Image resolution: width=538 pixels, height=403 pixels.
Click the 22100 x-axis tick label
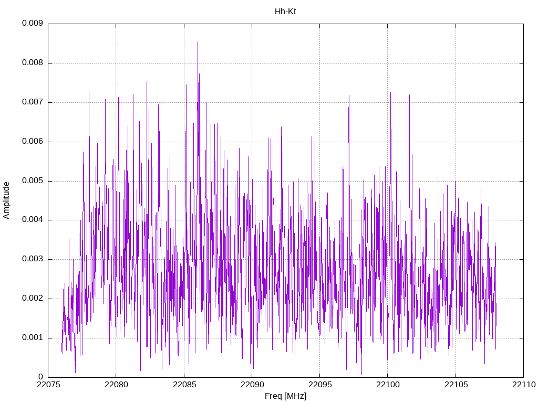[388, 385]
